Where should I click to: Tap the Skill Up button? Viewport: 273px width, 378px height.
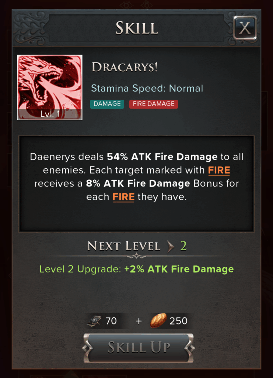click(x=138, y=348)
